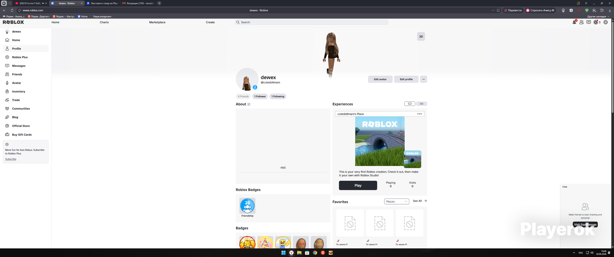Expand the Другие закладки bookmarks folder
The width and height of the screenshot is (614, 257).
tap(598, 17)
